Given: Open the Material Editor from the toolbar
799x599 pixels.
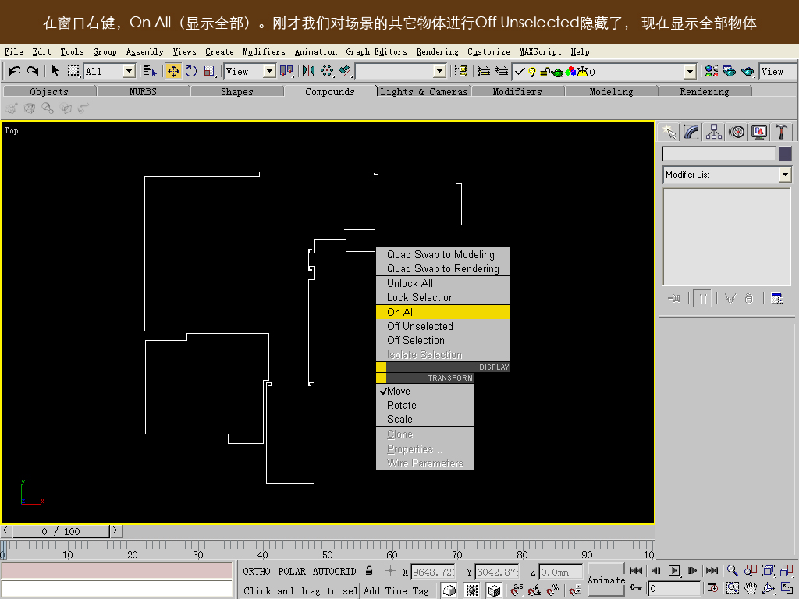Looking at the screenshot, I should coord(712,71).
